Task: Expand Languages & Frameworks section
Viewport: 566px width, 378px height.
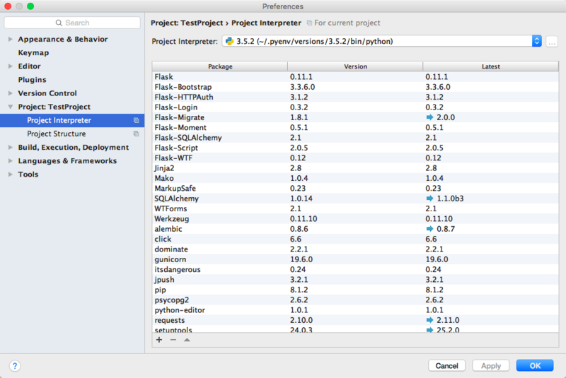Action: click(x=11, y=160)
